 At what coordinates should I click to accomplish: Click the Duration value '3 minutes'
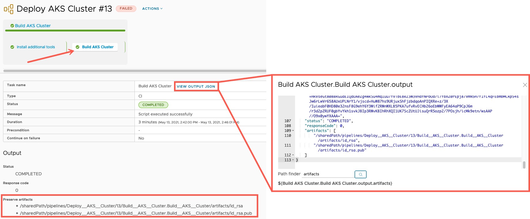pos(148,122)
